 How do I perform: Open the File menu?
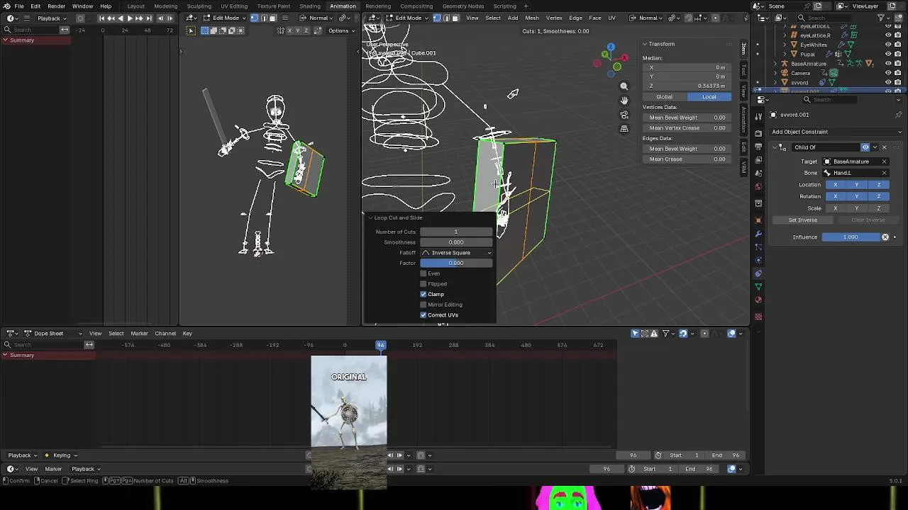pyautogui.click(x=19, y=6)
